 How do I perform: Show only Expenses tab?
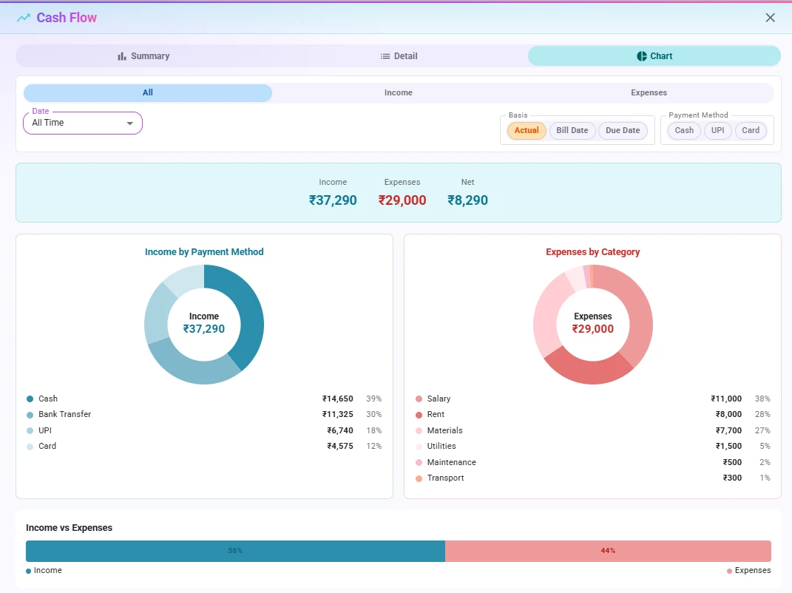pos(649,92)
